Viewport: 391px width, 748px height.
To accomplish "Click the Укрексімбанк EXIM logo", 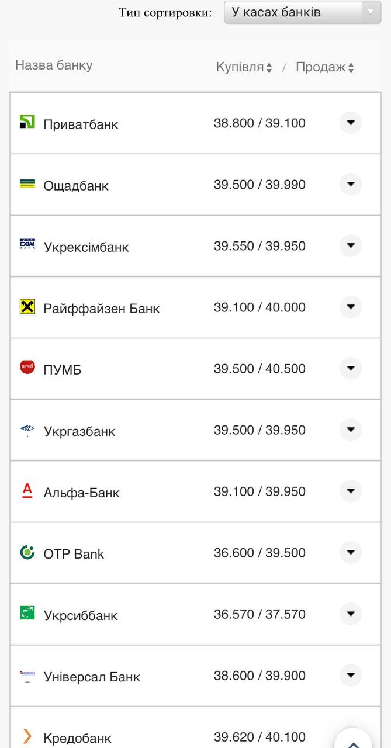I will coord(27,244).
